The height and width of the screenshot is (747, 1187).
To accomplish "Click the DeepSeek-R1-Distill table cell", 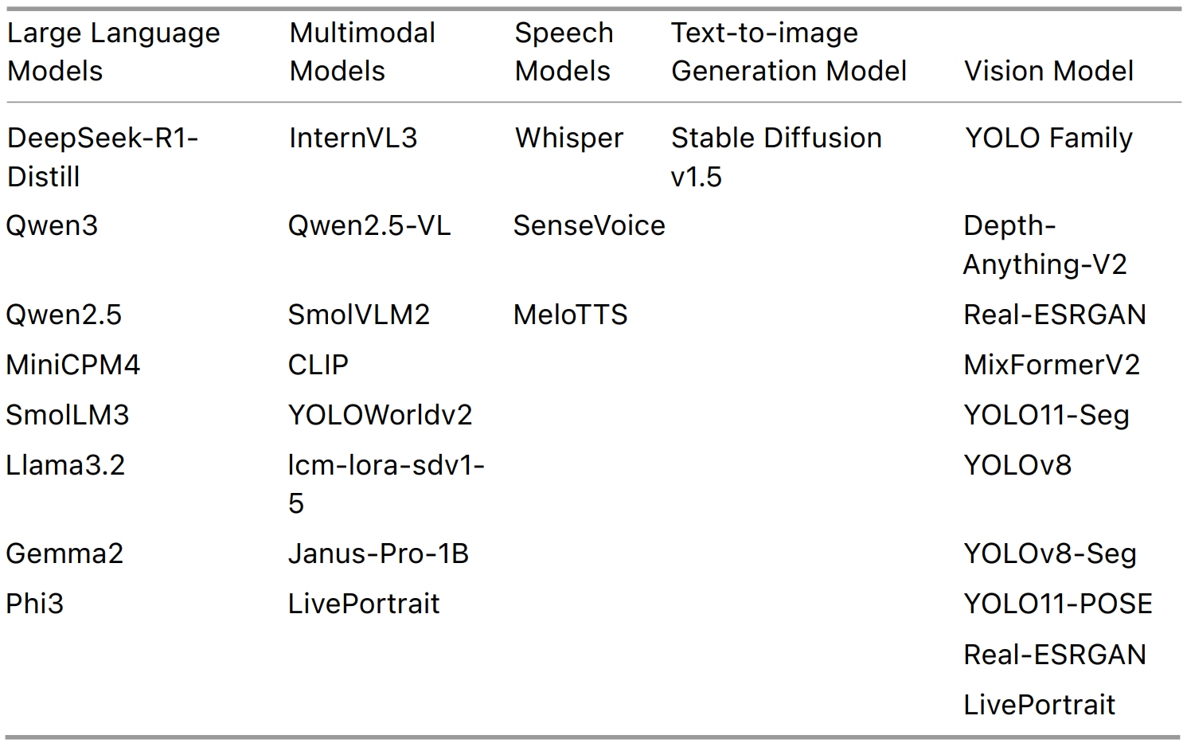I will 103,157.
